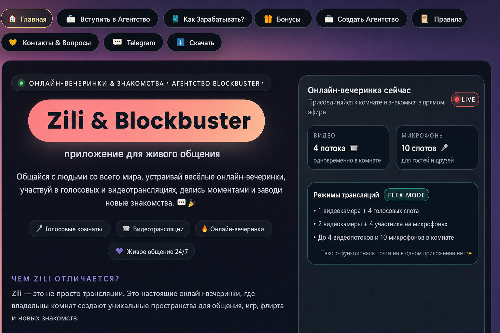Click the scroll document icon in Правила

coord(424,19)
